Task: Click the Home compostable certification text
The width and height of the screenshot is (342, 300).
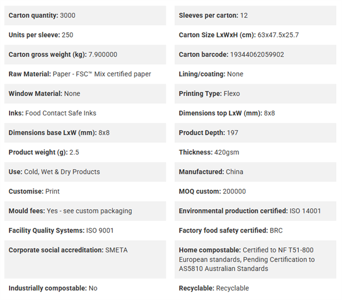Action: tap(247, 259)
